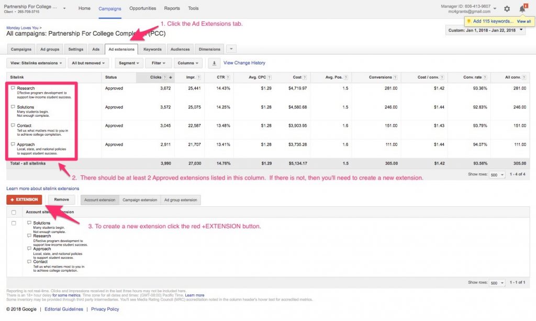
Task: Click the lightbulb icon in keyword suggestion
Action: pyautogui.click(x=469, y=21)
